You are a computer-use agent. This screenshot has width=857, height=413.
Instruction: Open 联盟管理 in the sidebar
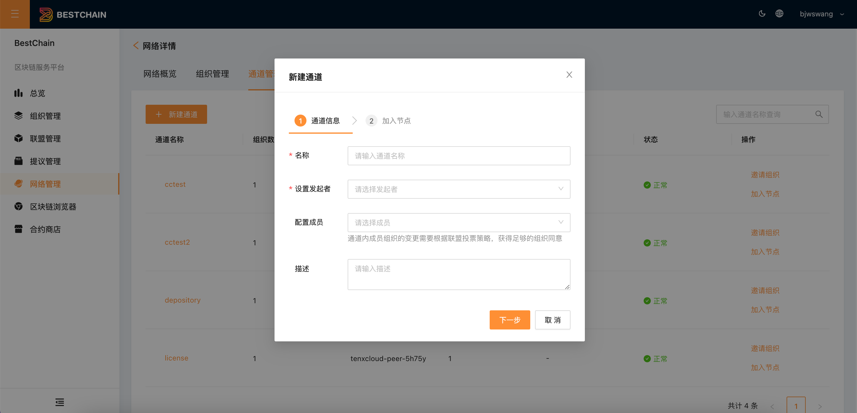60,138
